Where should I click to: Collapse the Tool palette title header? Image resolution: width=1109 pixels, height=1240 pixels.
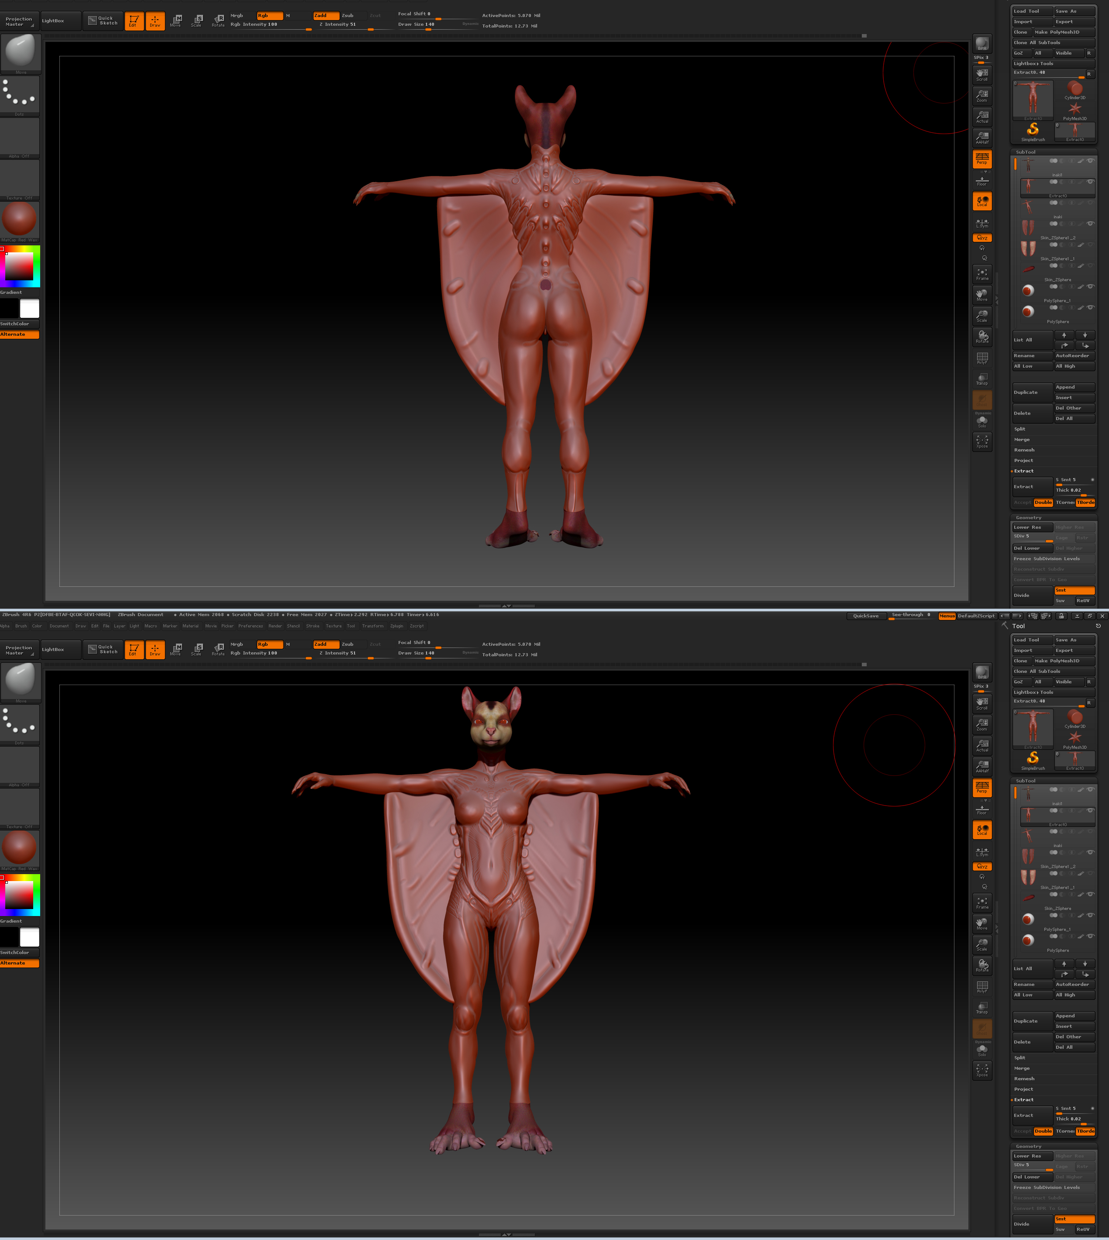click(1019, 627)
